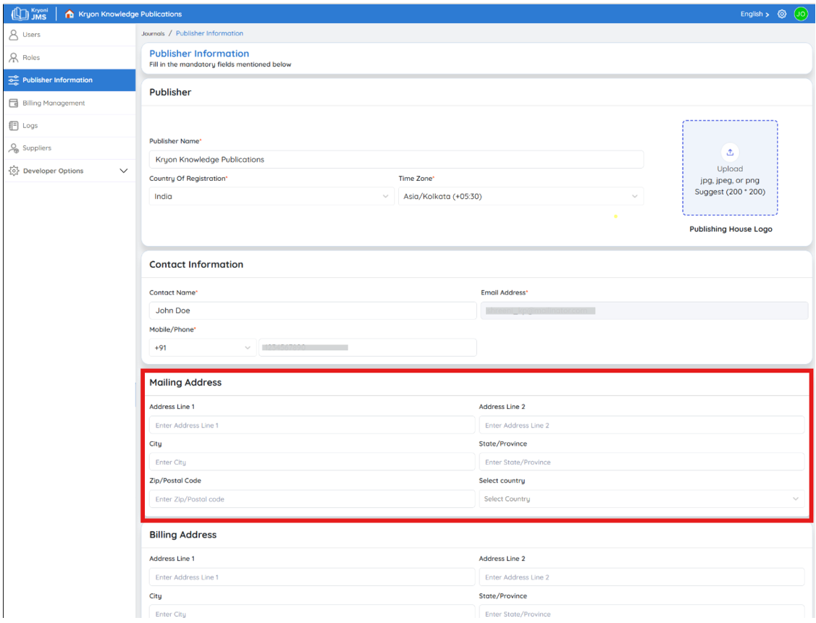Click the Suppliers icon in sidebar
This screenshot has width=816, height=623.
click(14, 148)
